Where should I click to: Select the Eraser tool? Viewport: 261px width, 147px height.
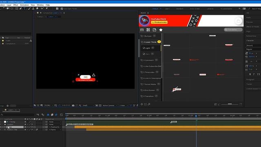(37, 8)
